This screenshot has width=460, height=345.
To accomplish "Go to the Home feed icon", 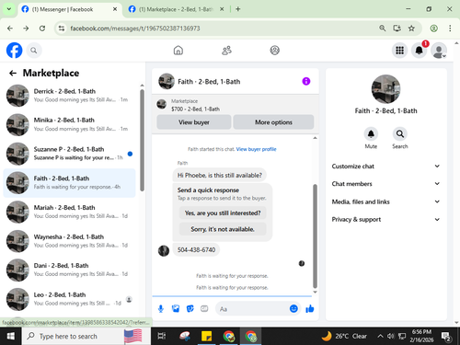I will click(178, 51).
